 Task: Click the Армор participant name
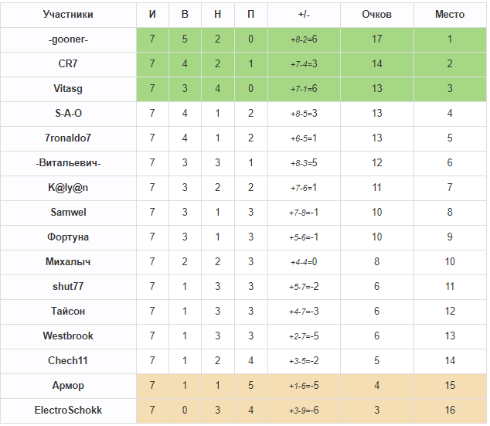(68, 385)
